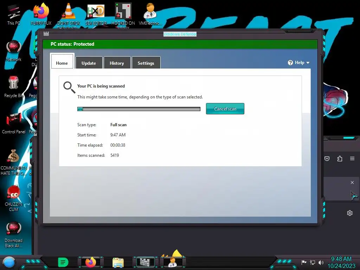
Task: Click the volume speaker tray icon
Action: click(x=321, y=262)
